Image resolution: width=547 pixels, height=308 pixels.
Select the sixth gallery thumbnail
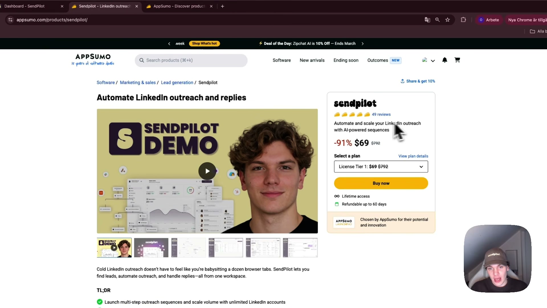pyautogui.click(x=300, y=248)
